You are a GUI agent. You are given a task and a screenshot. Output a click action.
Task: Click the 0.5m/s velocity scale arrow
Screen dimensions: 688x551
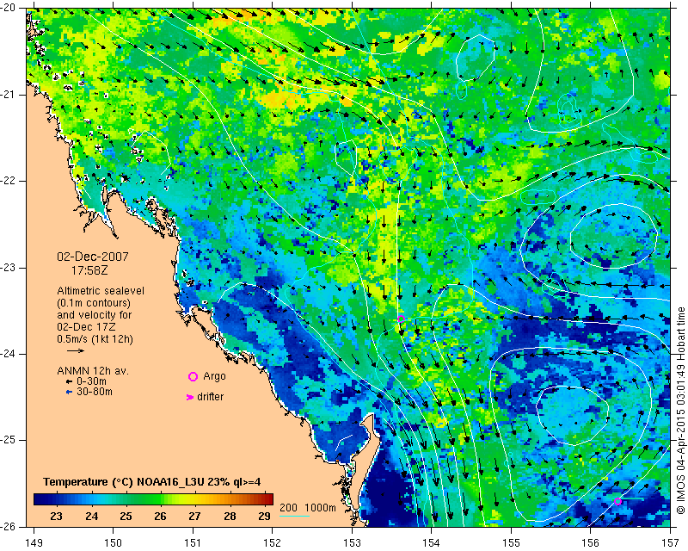pyautogui.click(x=76, y=350)
